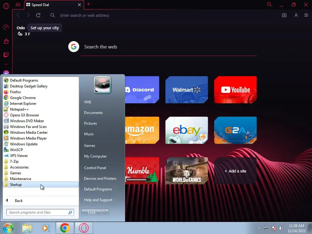Take a snapshot with camera icon

(284, 15)
